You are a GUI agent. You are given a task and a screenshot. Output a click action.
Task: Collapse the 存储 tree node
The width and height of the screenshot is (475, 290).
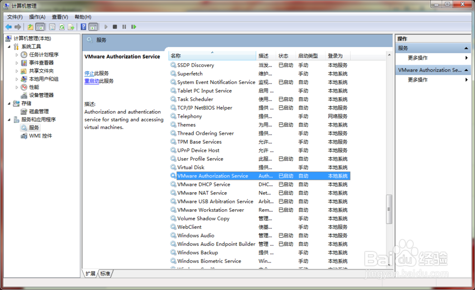[9, 103]
